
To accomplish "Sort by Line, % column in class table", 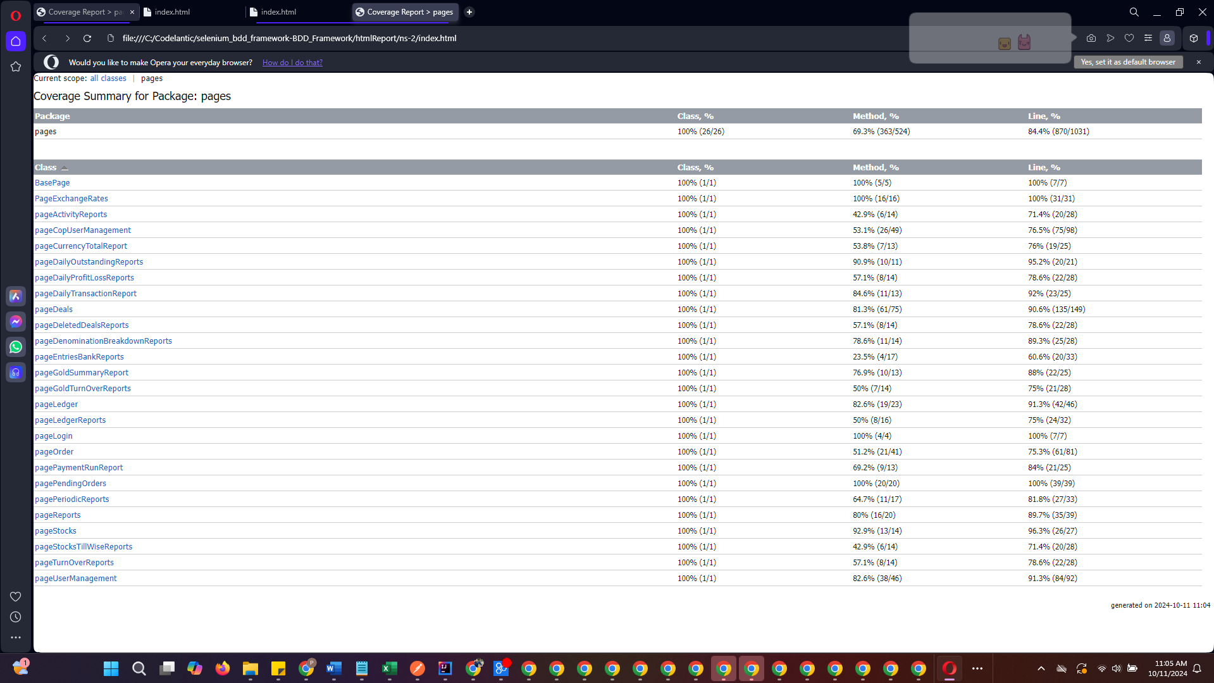I will pyautogui.click(x=1044, y=168).
